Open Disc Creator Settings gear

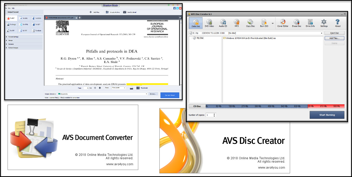click(x=324, y=23)
